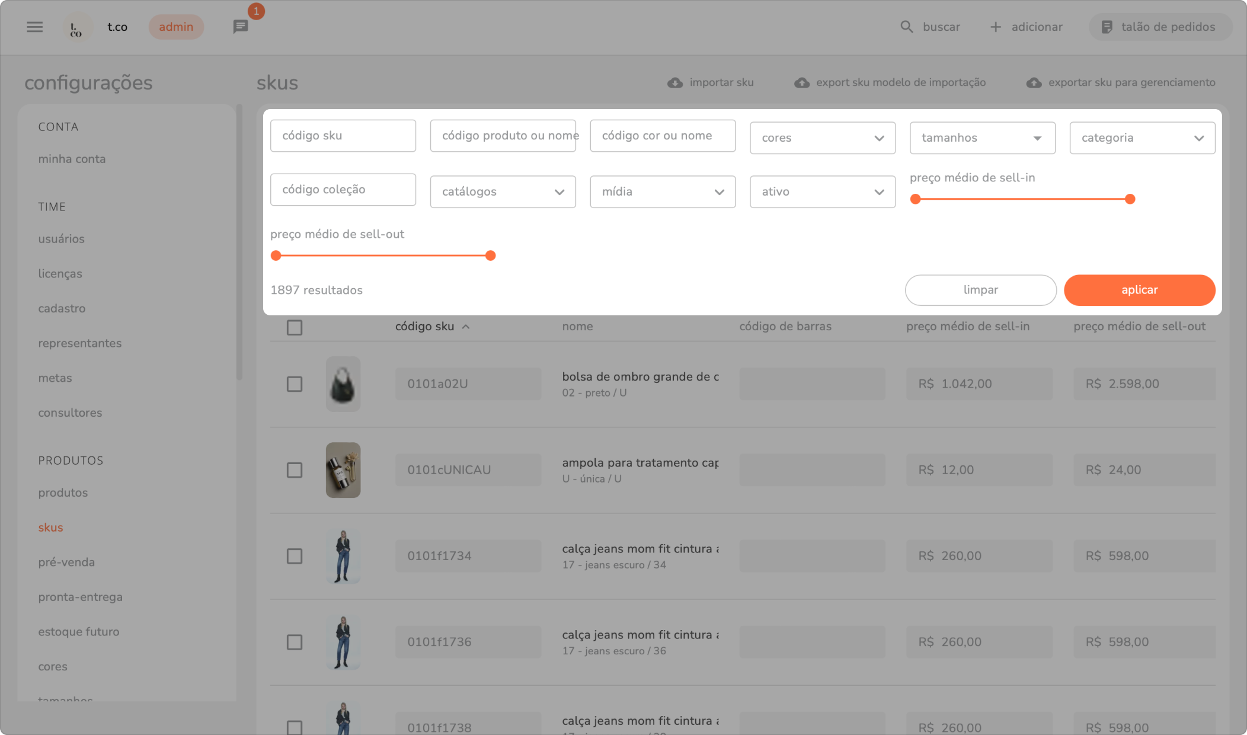Image resolution: width=1247 pixels, height=735 pixels.
Task: Open the categoria dropdown
Action: click(x=1142, y=138)
